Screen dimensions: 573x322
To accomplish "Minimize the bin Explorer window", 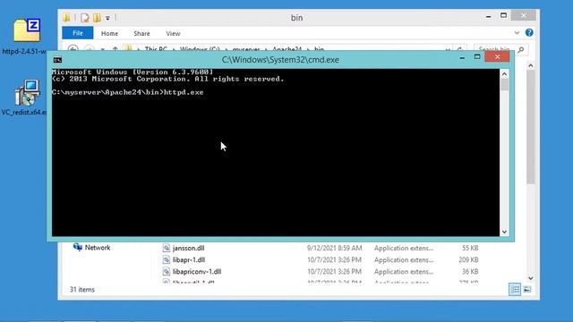I will tap(488, 16).
